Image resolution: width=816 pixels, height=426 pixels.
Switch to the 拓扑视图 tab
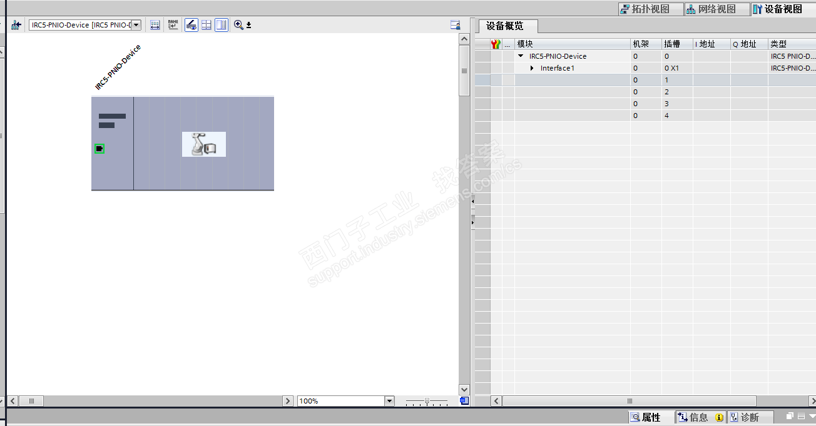click(x=650, y=9)
